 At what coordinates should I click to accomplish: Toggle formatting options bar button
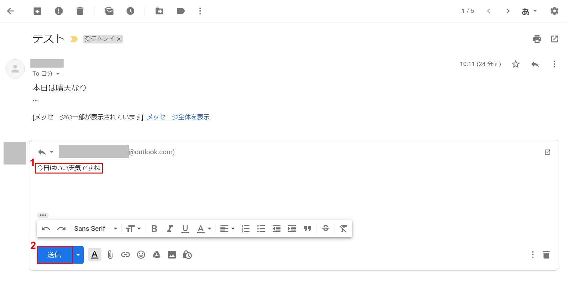pyautogui.click(x=95, y=255)
